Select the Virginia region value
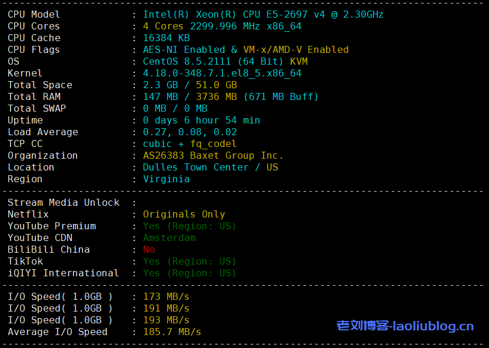 [x=166, y=179]
